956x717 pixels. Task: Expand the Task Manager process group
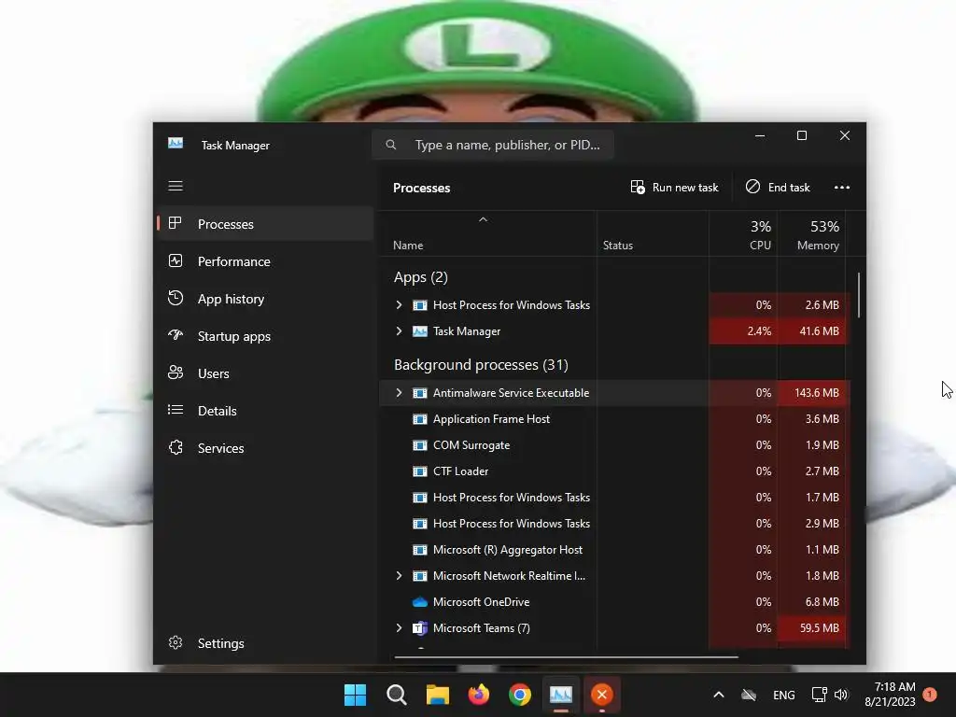(x=399, y=331)
